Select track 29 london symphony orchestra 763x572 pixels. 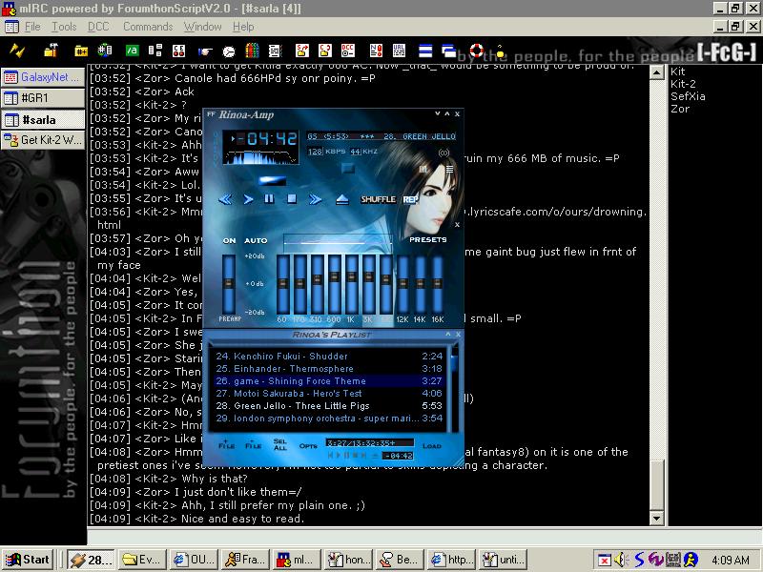[329, 419]
